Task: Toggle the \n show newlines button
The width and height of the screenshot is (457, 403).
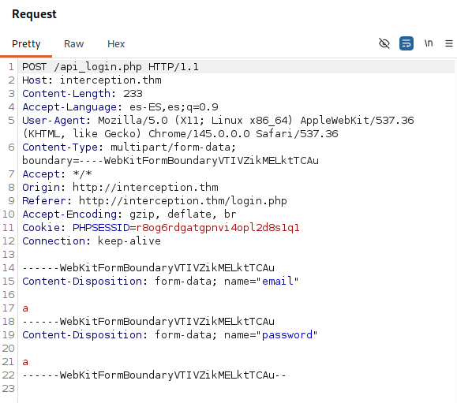Action: (x=429, y=43)
